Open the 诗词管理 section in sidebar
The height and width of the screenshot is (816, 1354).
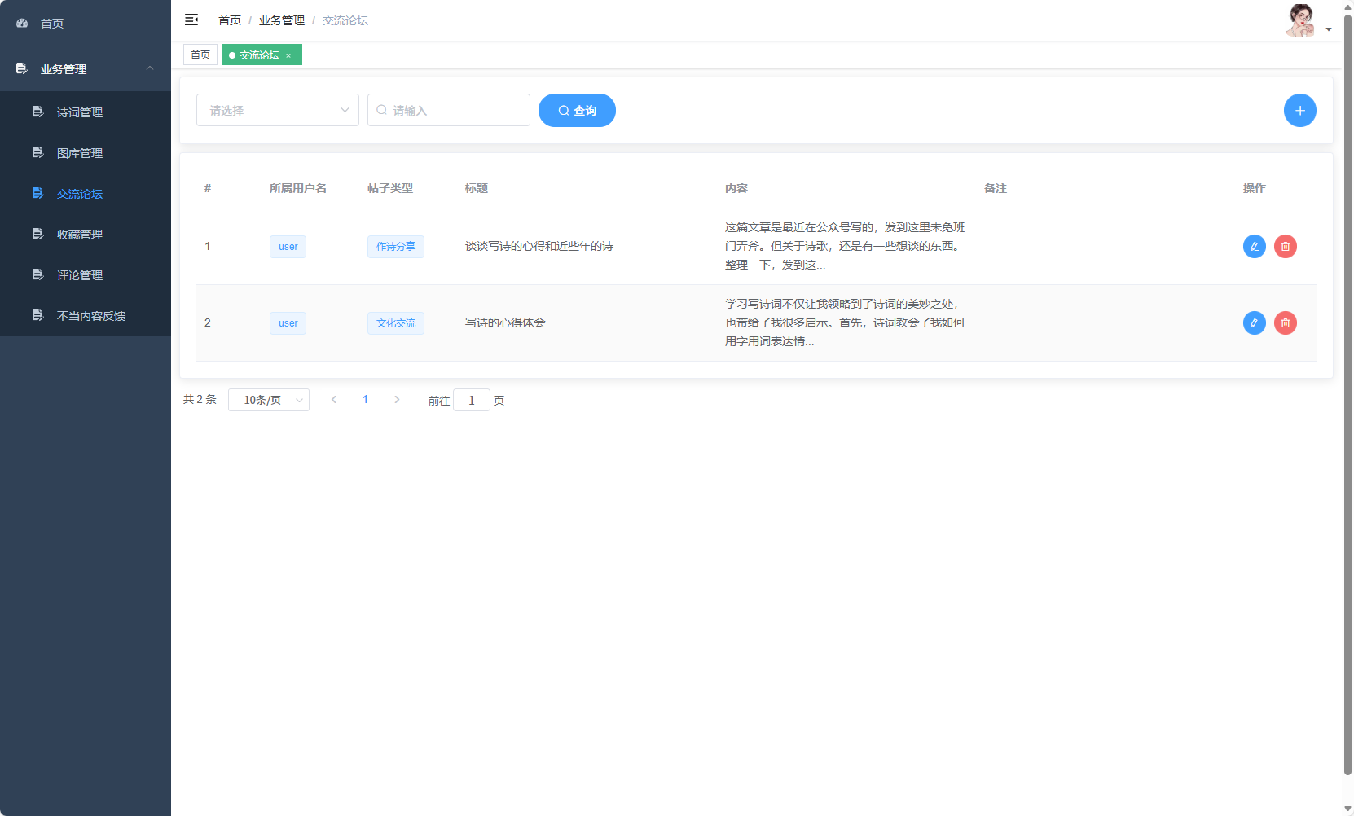click(79, 112)
